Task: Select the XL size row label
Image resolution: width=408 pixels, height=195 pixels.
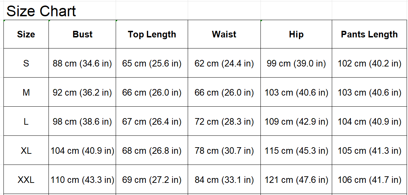Action: pyautogui.click(x=26, y=151)
